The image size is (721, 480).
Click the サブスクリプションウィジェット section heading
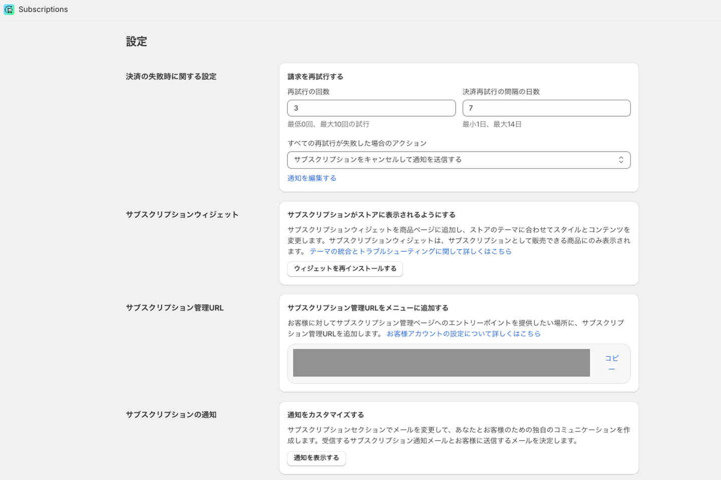pyautogui.click(x=182, y=215)
